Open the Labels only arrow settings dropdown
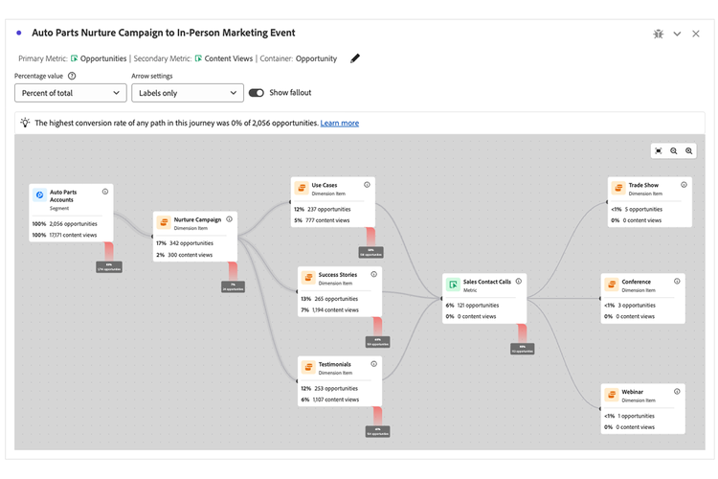 coord(188,93)
